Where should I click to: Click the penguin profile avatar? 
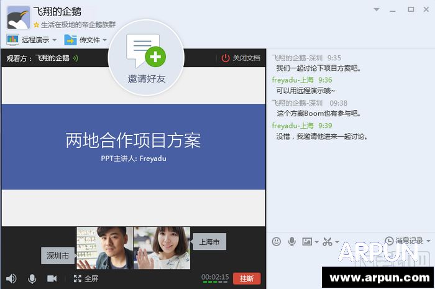[18, 17]
